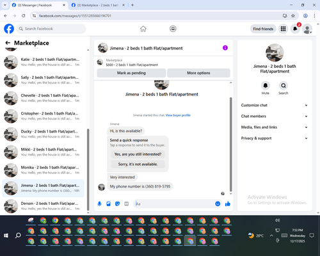The width and height of the screenshot is (320, 256).
Task: Click the message thread scrollbar
Action: pos(230,145)
